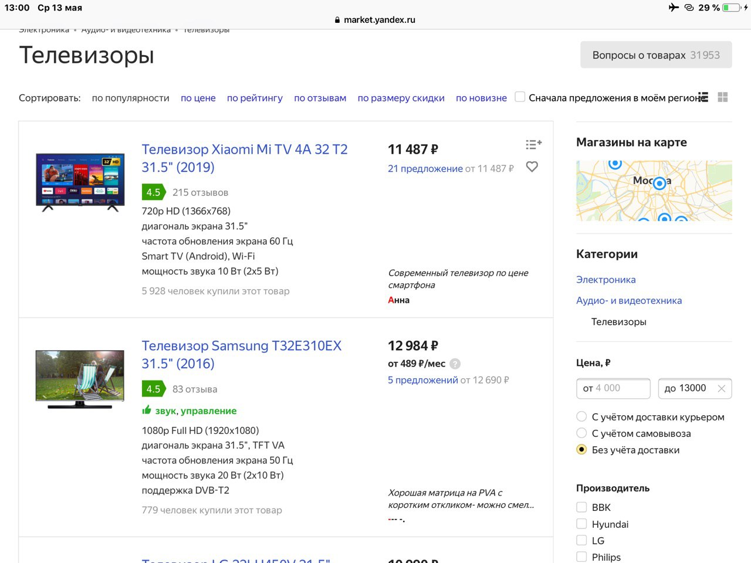Open 83 reviews for Samsung TV

coord(195,389)
